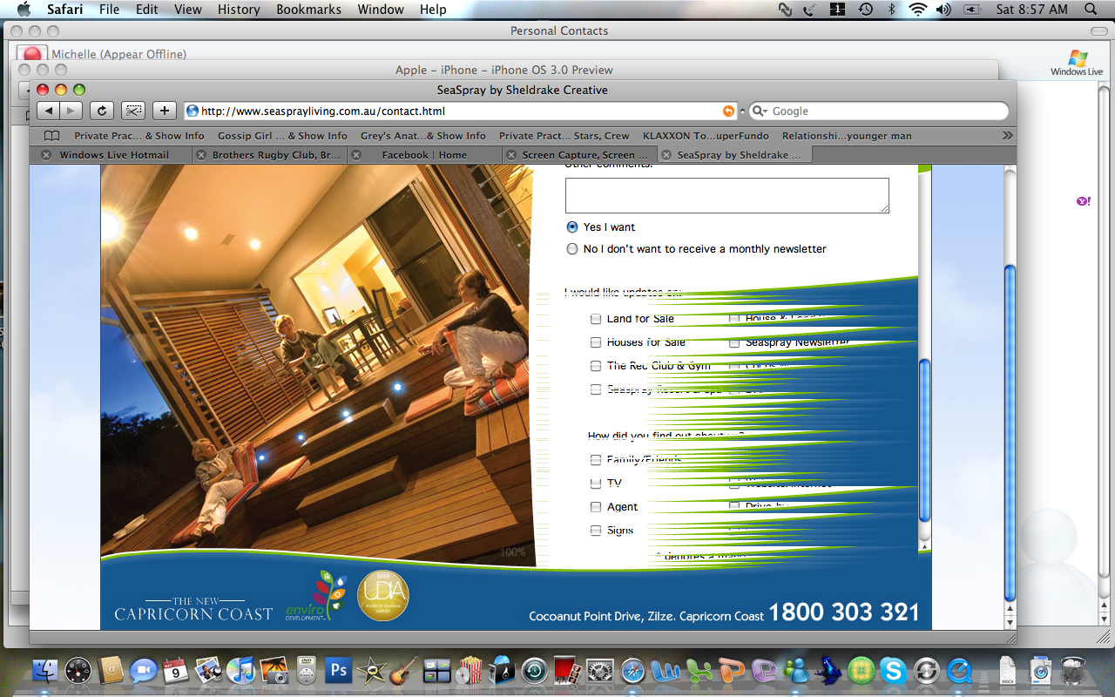Open the Safari menu
The image size is (1115, 697).
coord(64,10)
